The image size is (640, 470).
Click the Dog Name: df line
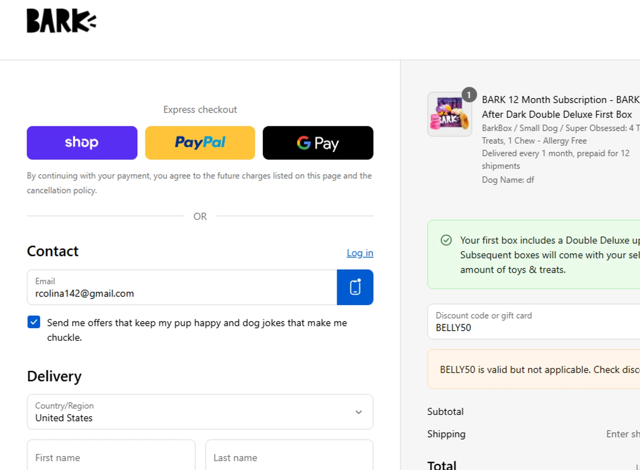tap(508, 180)
